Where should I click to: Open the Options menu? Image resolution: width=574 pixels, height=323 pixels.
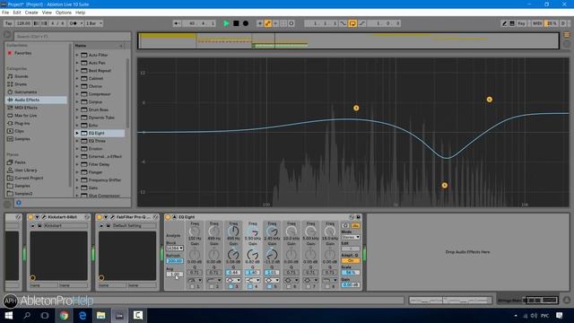pyautogui.click(x=64, y=13)
